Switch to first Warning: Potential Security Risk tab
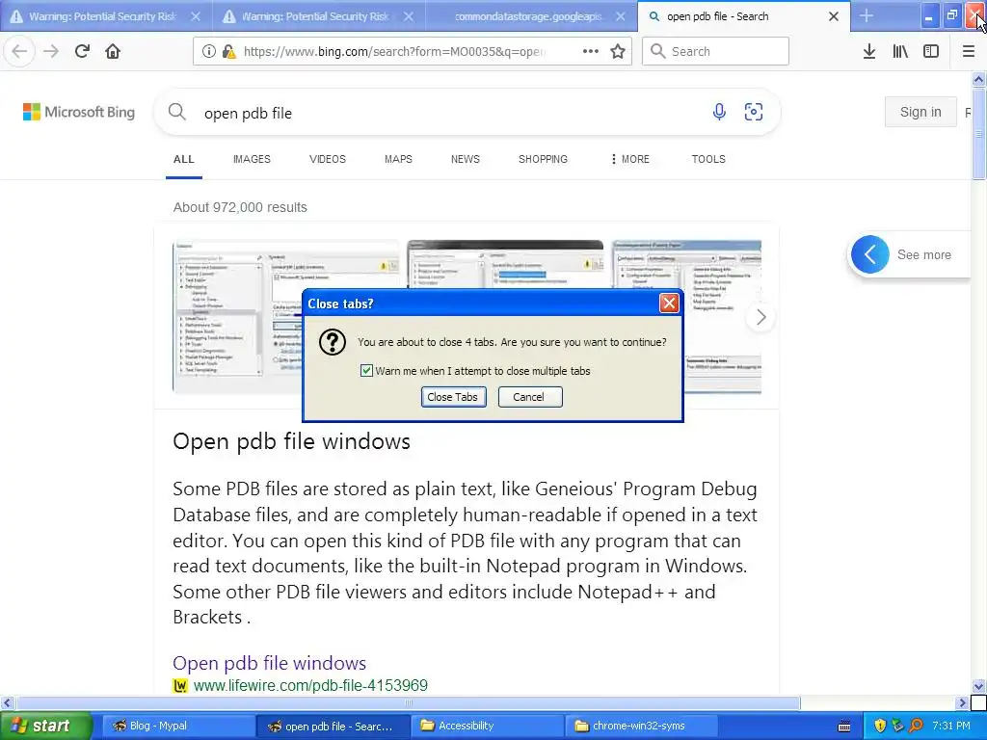This screenshot has height=740, width=987. pos(106,16)
